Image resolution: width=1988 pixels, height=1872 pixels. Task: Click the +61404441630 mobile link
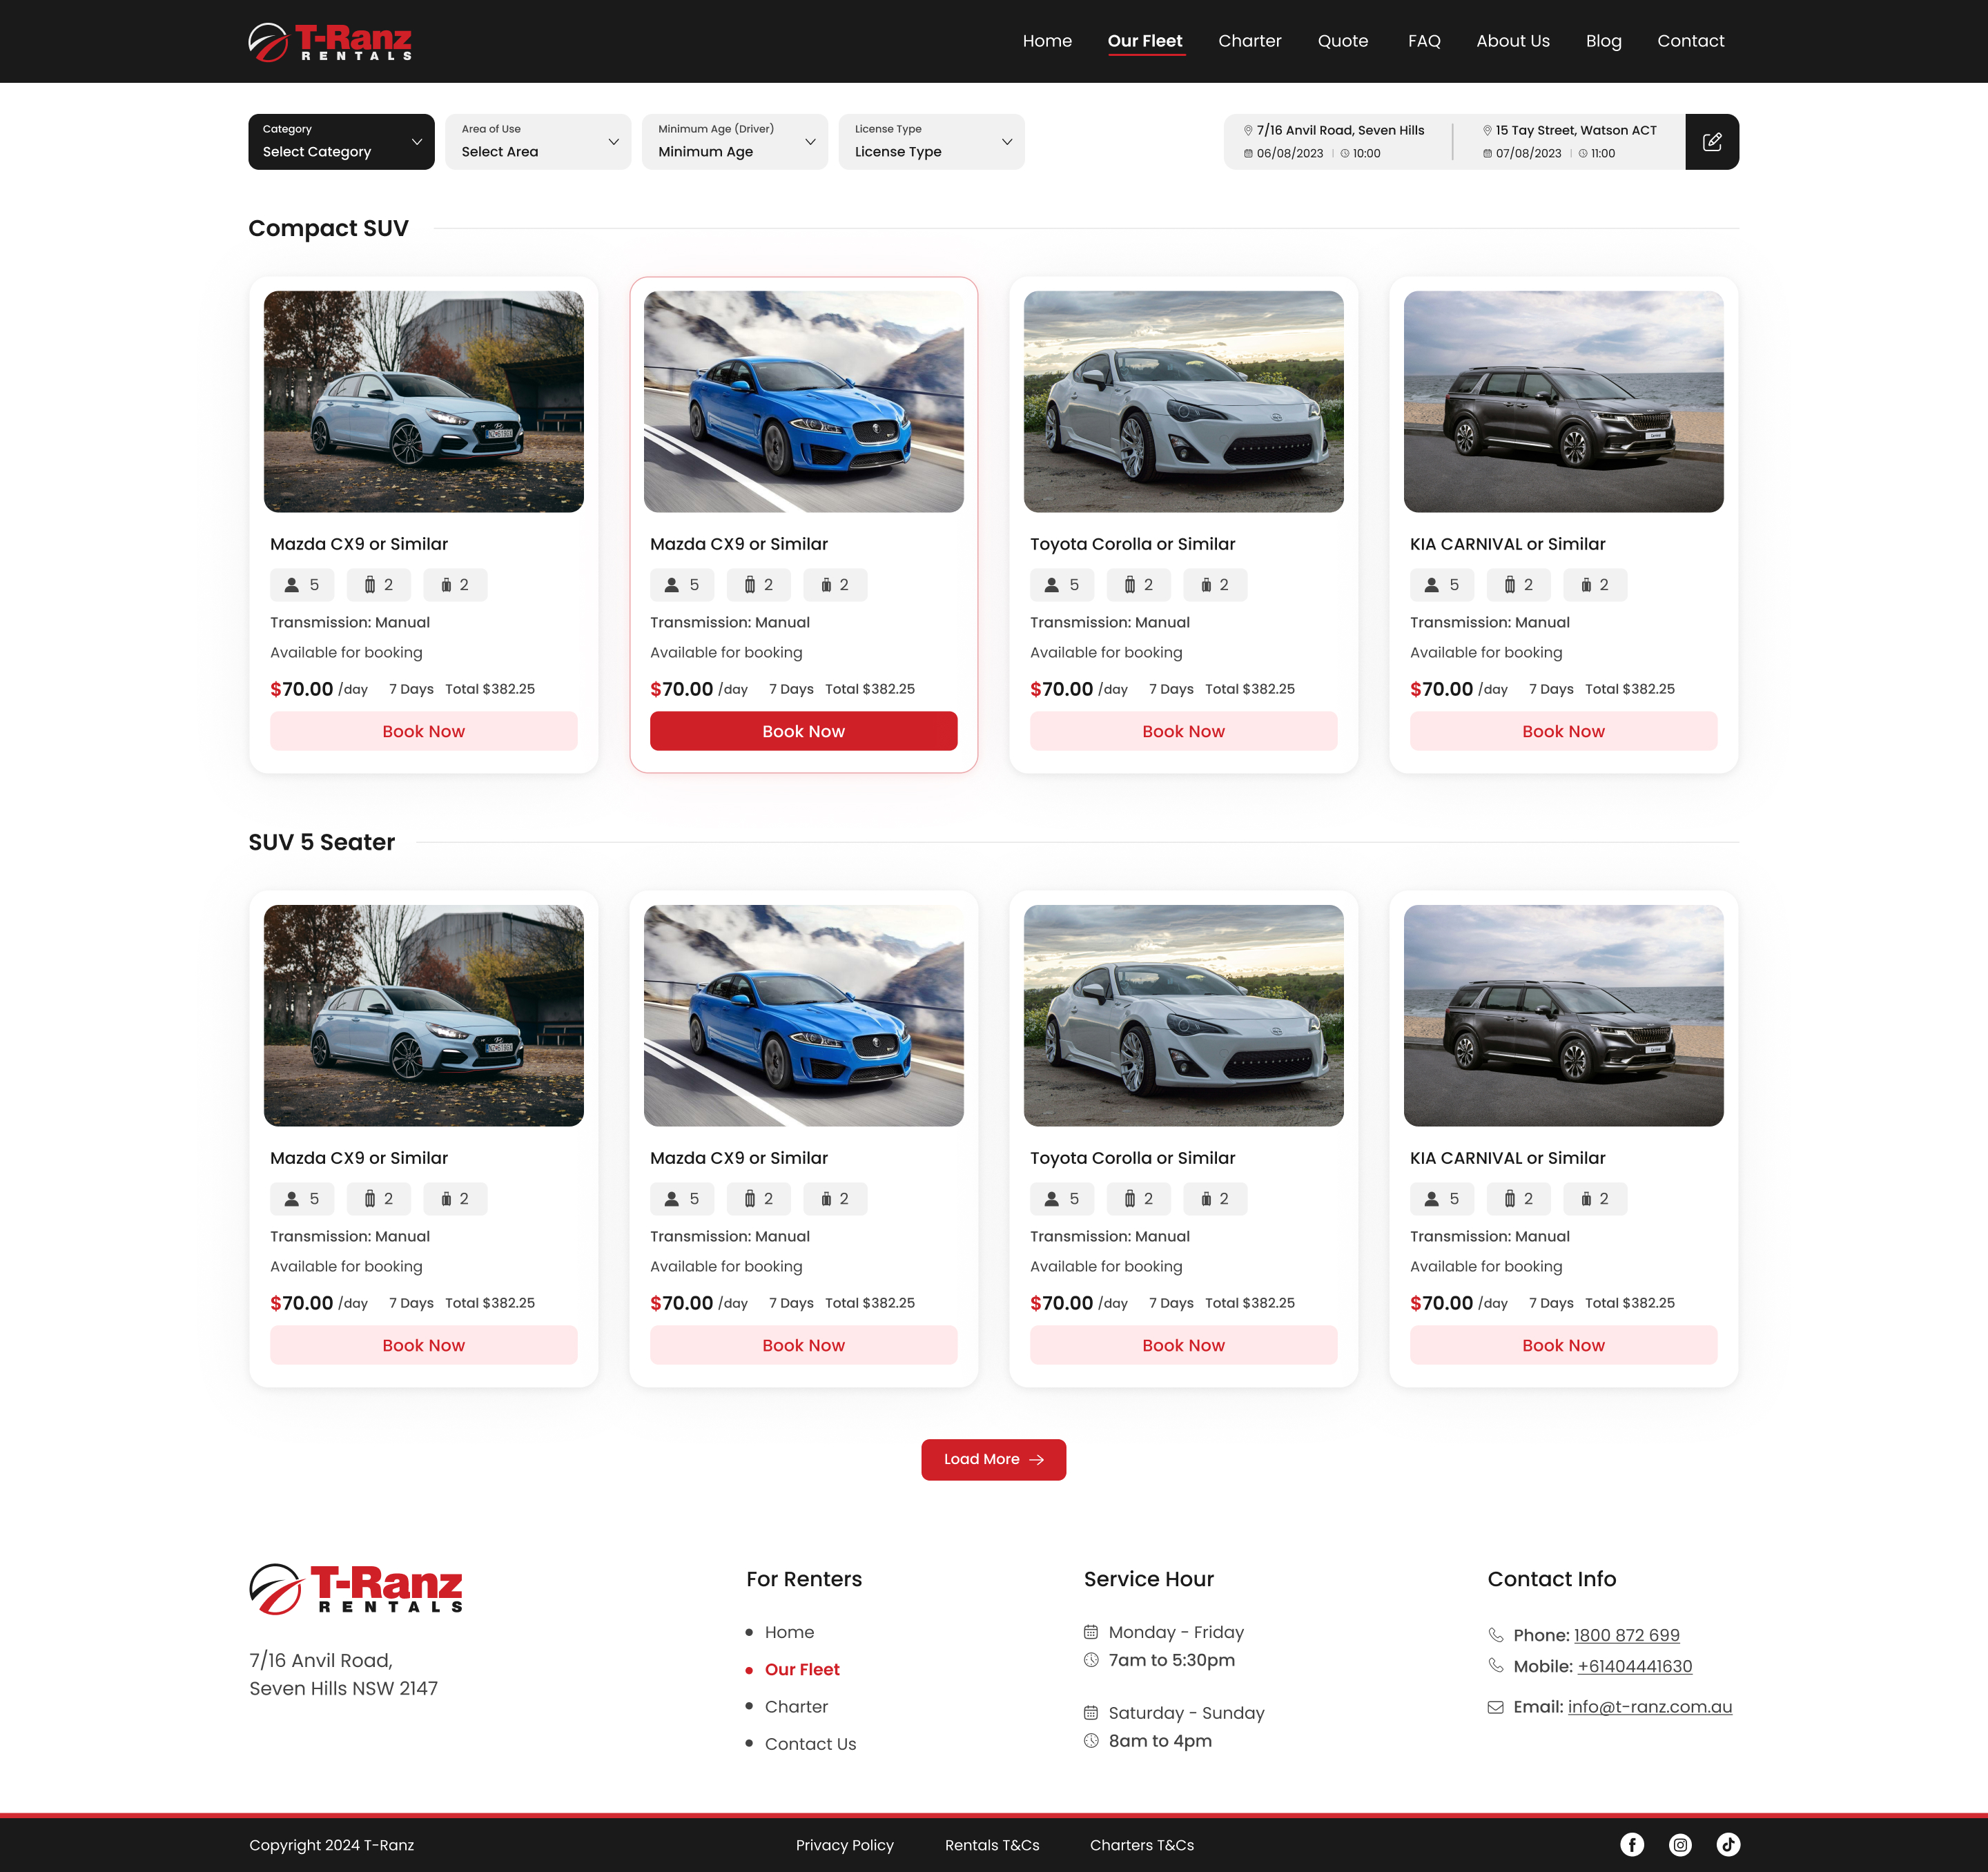click(x=1634, y=1666)
